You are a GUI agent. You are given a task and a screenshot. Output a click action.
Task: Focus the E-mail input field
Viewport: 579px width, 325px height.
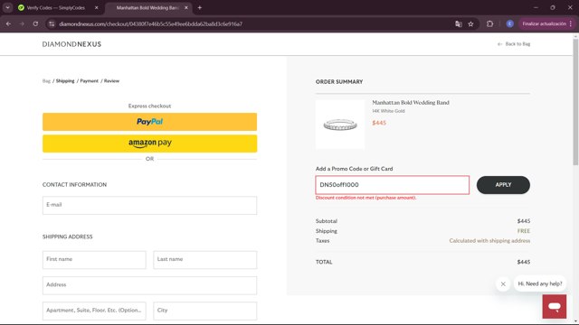tap(149, 205)
